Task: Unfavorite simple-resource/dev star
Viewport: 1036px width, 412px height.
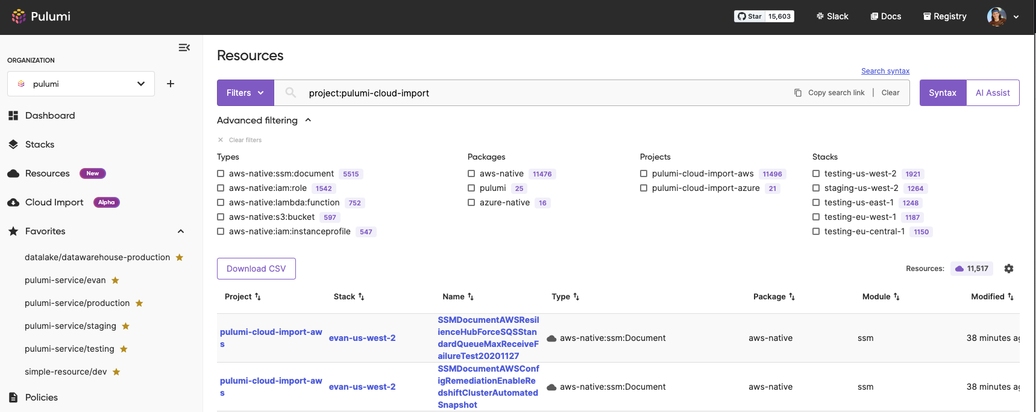Action: click(116, 372)
